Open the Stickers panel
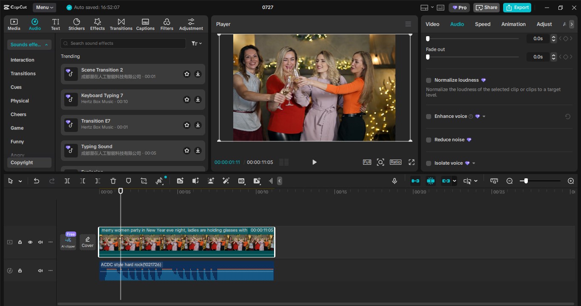The width and height of the screenshot is (581, 306). 77,24
